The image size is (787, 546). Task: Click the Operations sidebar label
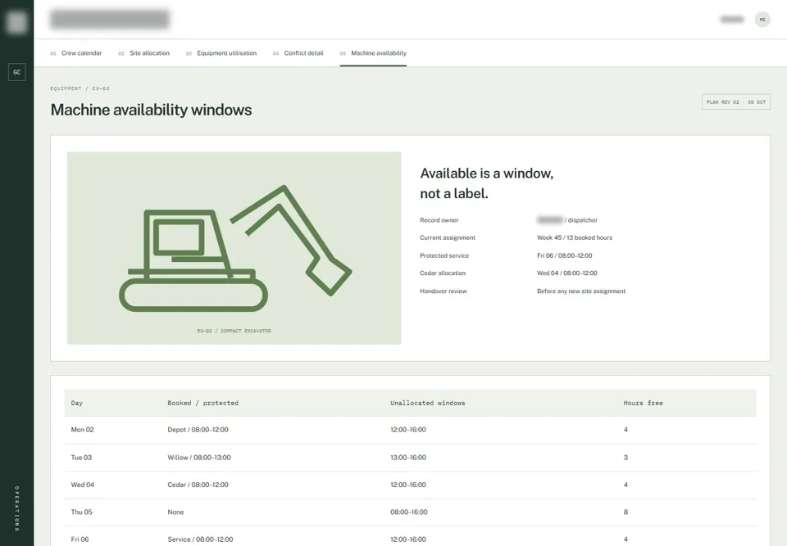[16, 508]
